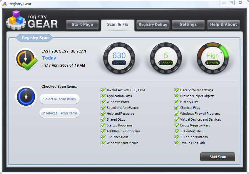Click Unselect all scan items
This screenshot has width=249, height=174.
(x=59, y=113)
